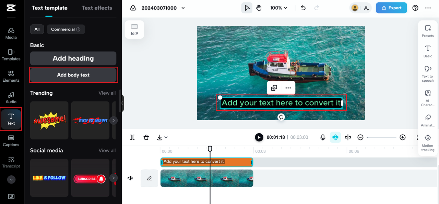Image resolution: width=439 pixels, height=204 pixels.
Task: Click the canvas text box
Action: click(281, 103)
